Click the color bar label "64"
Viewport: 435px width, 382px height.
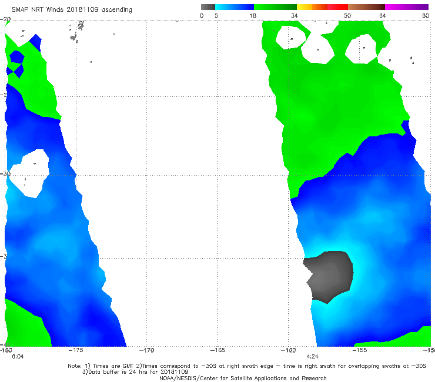(383, 15)
